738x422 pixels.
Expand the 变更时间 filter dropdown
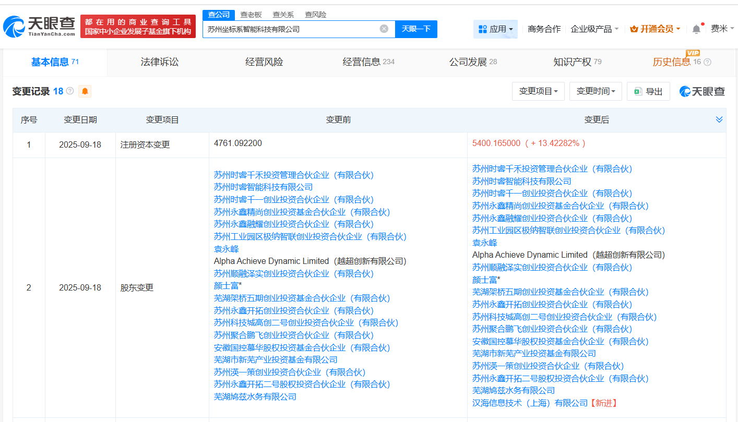click(x=596, y=91)
